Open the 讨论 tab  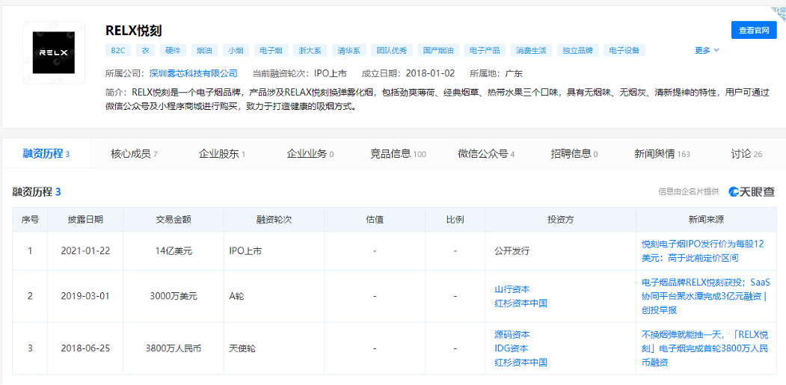746,154
